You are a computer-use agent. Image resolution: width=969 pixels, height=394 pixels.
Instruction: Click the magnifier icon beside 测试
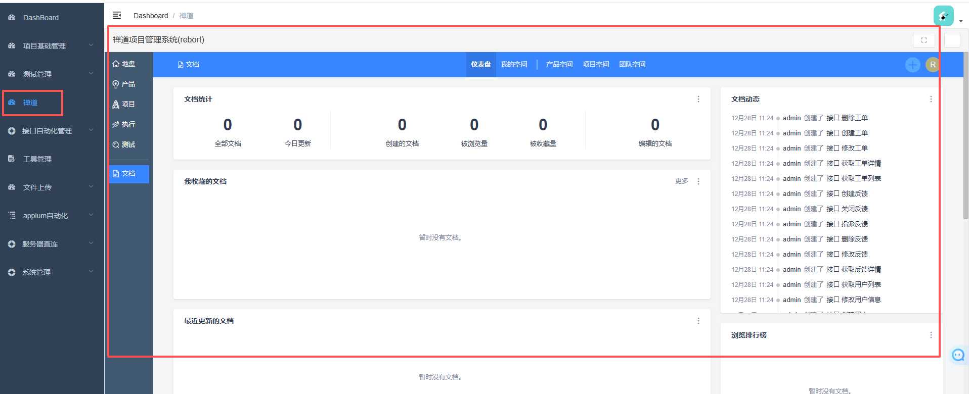click(116, 145)
